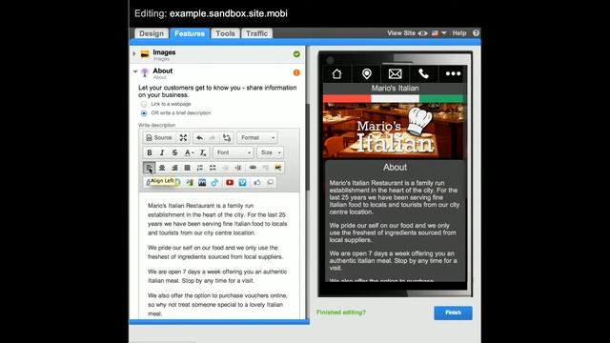Expand the Images section

coord(134,53)
